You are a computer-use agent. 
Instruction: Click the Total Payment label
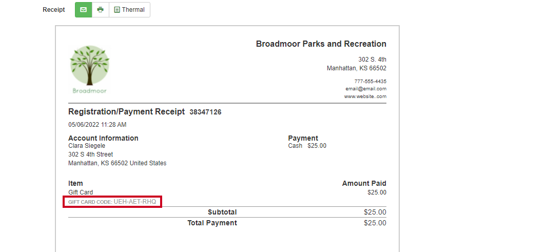(x=212, y=223)
